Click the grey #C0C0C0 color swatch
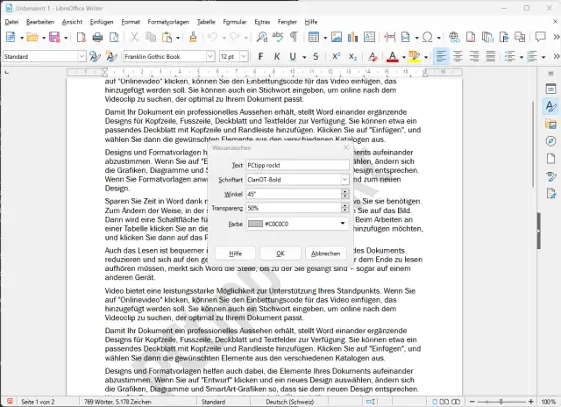Image resolution: width=561 pixels, height=407 pixels. [x=255, y=224]
